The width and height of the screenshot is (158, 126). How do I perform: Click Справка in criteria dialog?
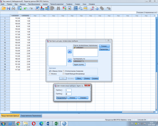(x=95, y=78)
